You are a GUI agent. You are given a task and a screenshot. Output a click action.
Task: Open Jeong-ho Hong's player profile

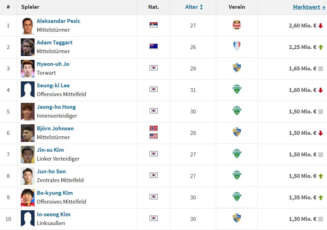(56, 107)
